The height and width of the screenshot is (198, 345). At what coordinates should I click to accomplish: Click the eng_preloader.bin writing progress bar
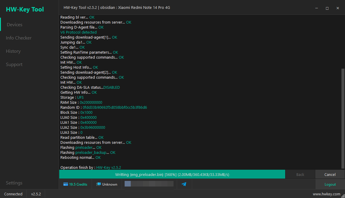[x=172, y=174]
